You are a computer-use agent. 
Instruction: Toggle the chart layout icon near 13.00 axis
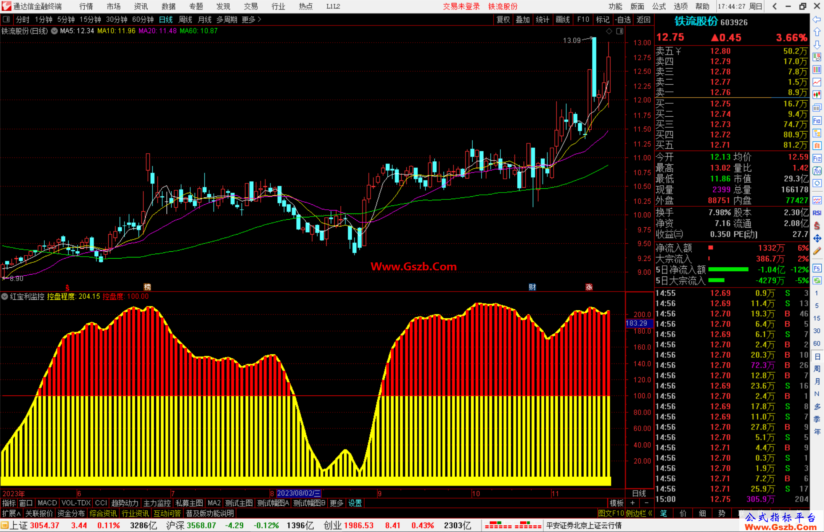point(620,31)
